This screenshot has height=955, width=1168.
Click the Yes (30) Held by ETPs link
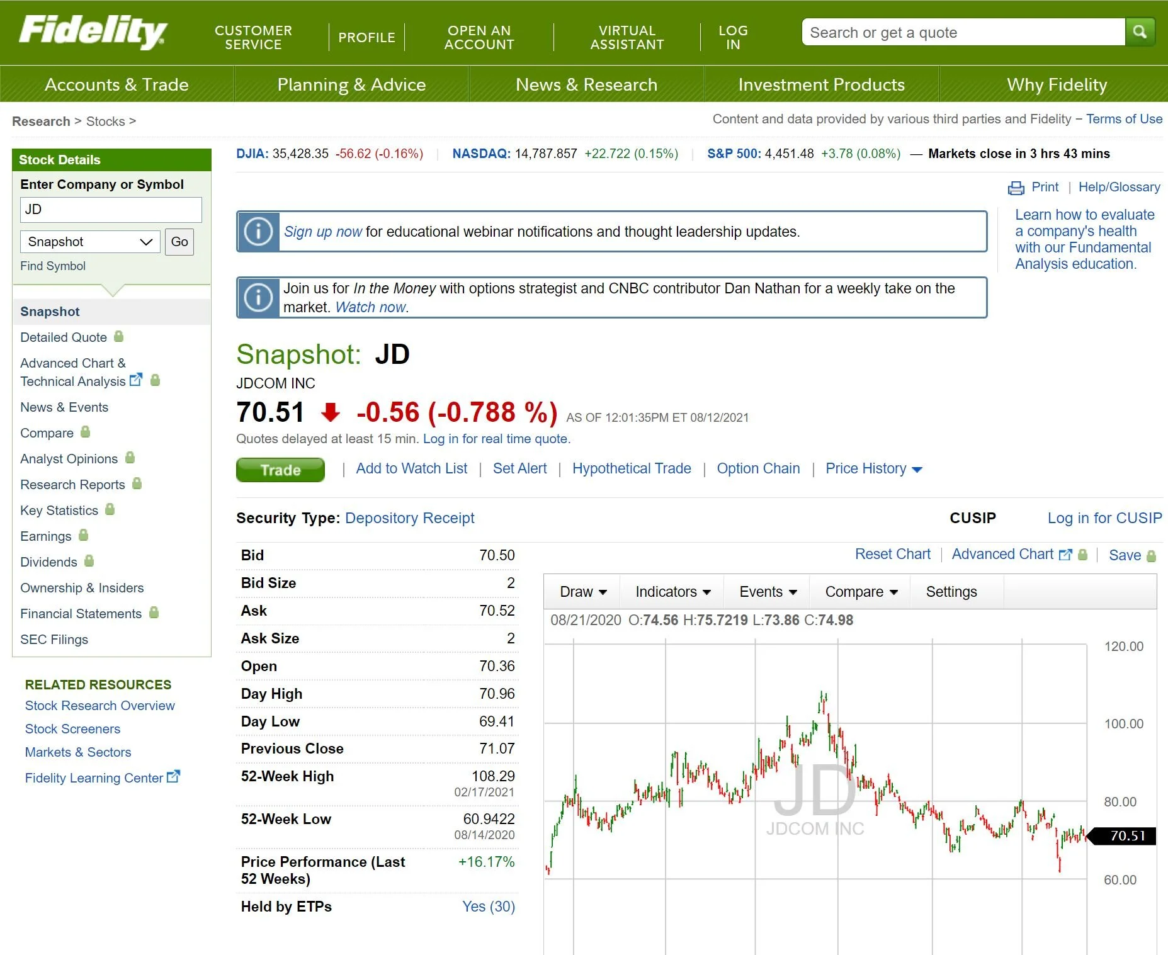click(x=488, y=907)
